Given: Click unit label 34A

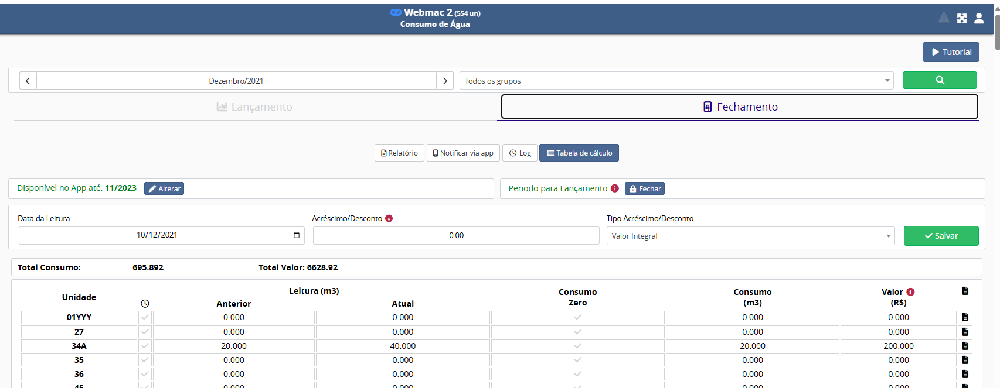Looking at the screenshot, I should [79, 346].
